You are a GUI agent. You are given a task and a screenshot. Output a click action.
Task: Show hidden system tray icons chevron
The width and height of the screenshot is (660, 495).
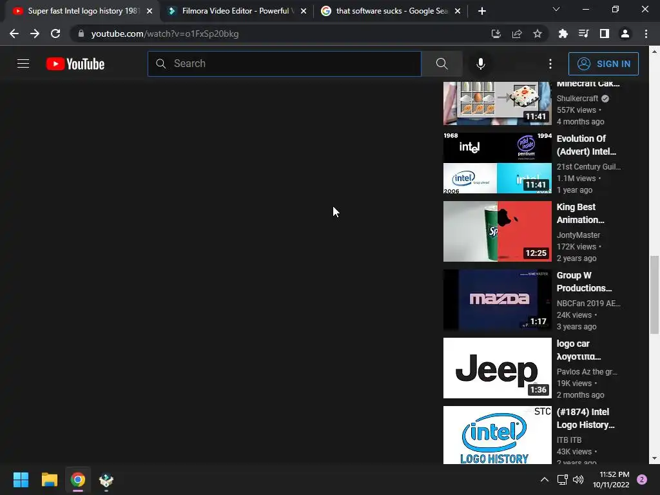(544, 480)
